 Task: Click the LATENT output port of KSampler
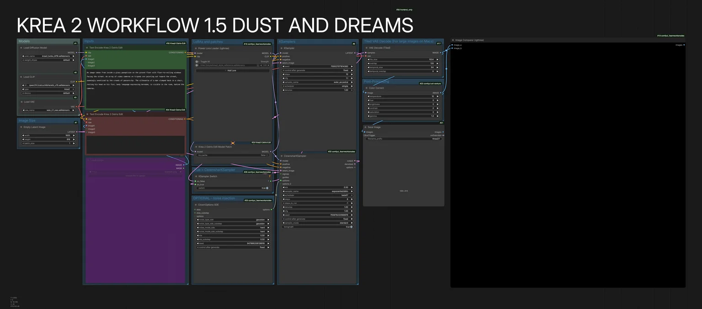tap(355, 53)
